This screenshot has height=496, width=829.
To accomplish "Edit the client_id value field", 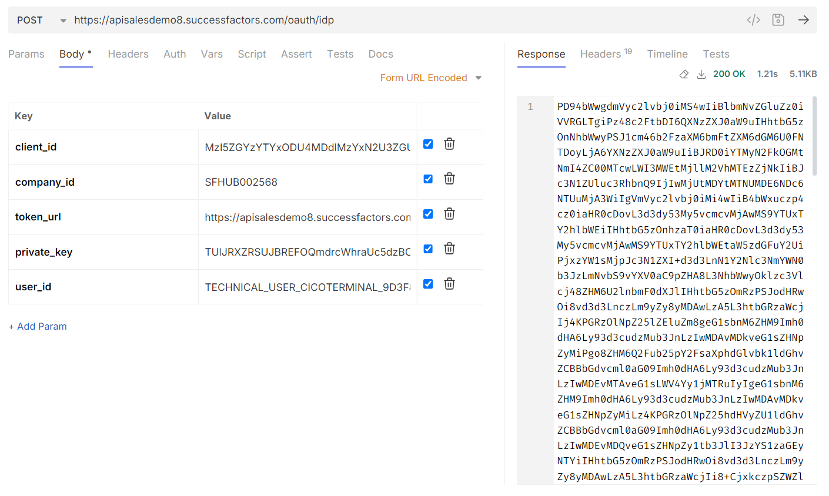I will click(307, 147).
